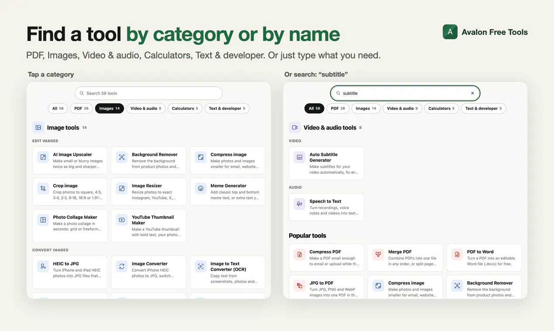Open the Photo Collage Maker icon
Screen dimensions: 554x331
pos(43,220)
